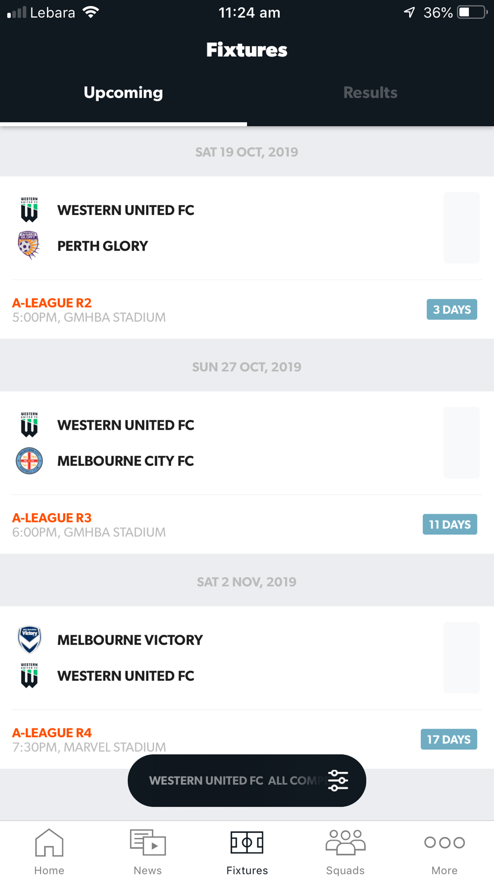
Task: Open Western United FC All Comps filter
Action: tap(247, 781)
